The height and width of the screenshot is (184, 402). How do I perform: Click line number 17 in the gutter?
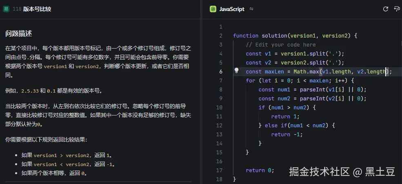pos(219,171)
